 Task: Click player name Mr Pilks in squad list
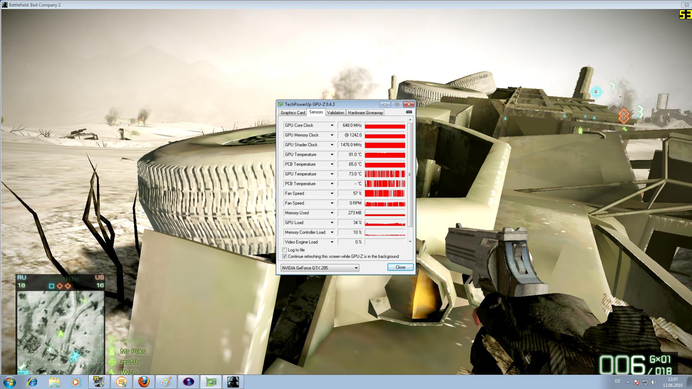[x=133, y=351]
